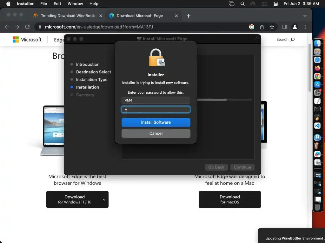Focus the password field in the dialog
325x243 pixels.
(156, 109)
